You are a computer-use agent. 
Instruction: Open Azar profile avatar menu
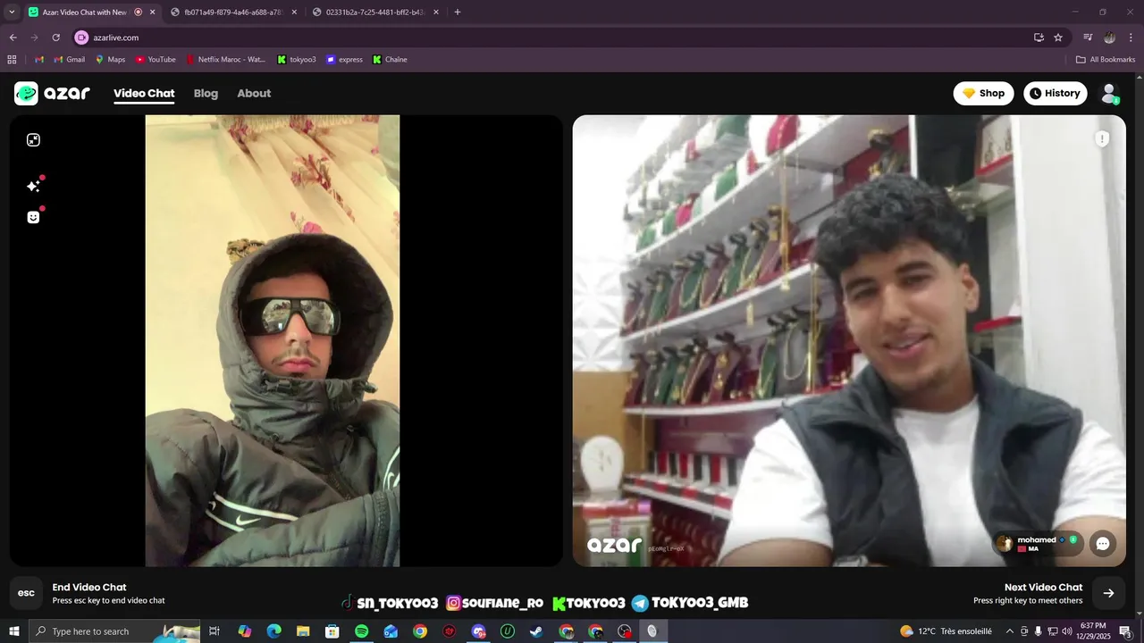1109,93
